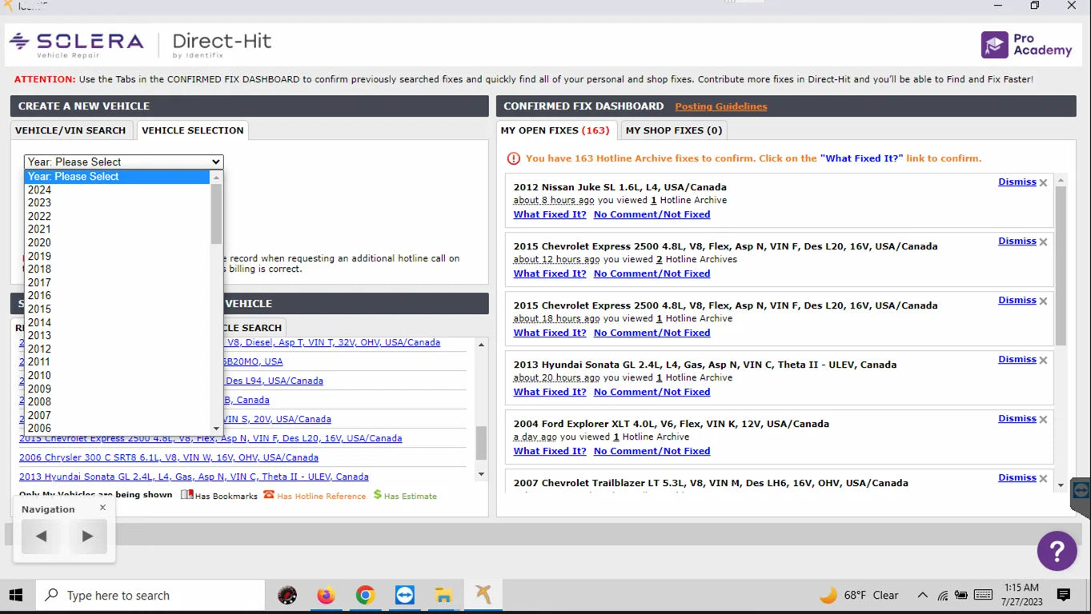Click the forward arrow in Navigation widget
This screenshot has width=1091, height=614.
click(x=88, y=536)
